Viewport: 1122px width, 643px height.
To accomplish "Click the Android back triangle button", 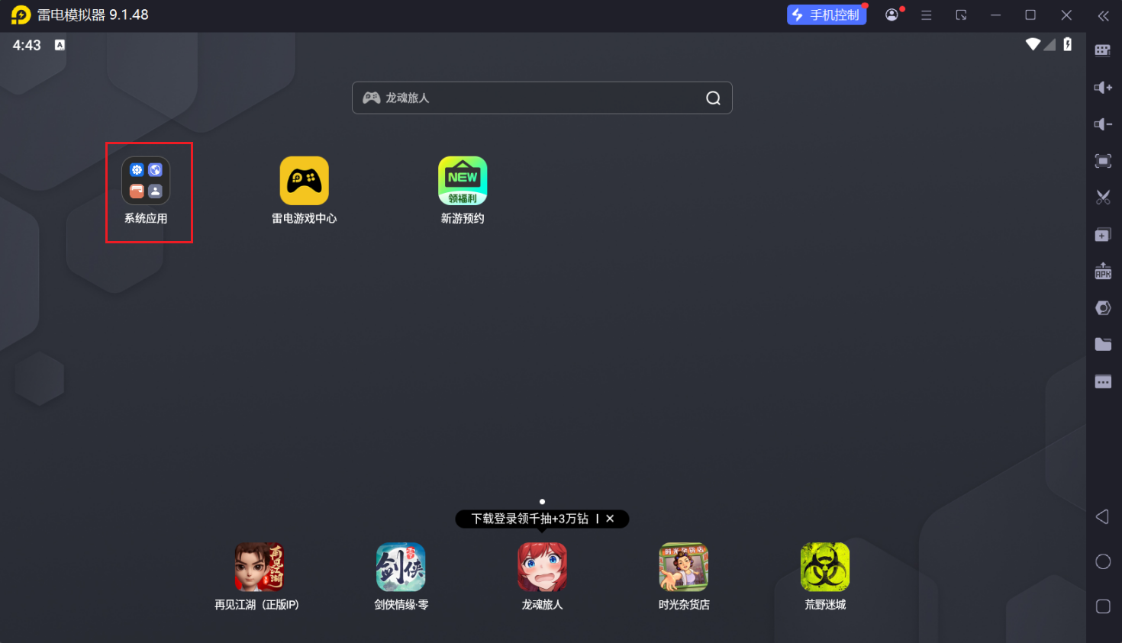I will [x=1102, y=517].
